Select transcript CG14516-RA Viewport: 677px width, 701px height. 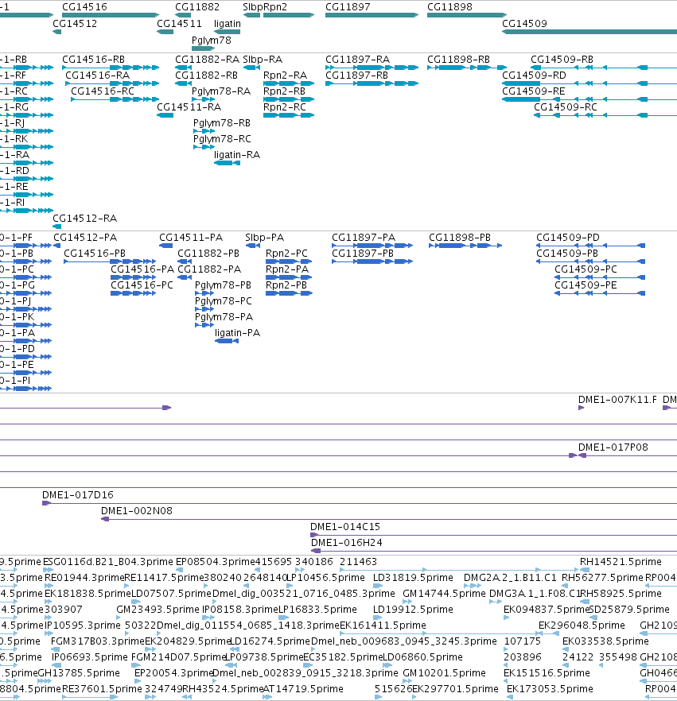98,76
